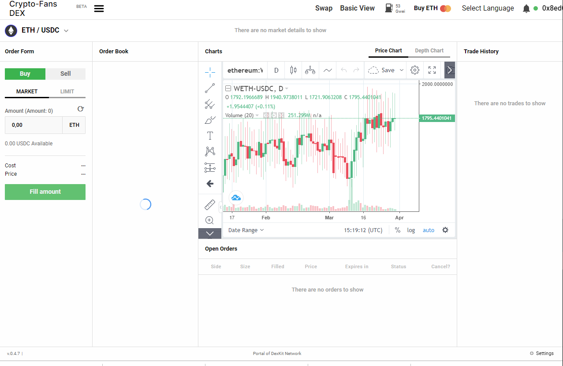563x366 pixels.
Task: Open the notifications bell
Action: coord(526,8)
